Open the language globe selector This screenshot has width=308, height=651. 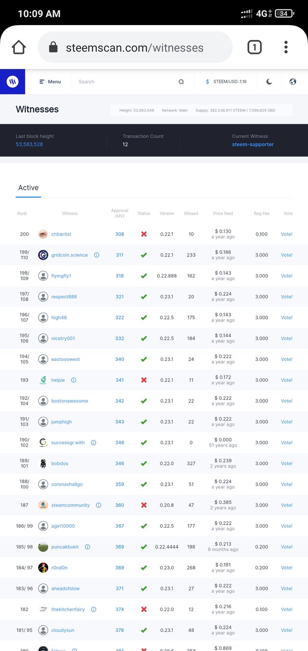pos(293,82)
